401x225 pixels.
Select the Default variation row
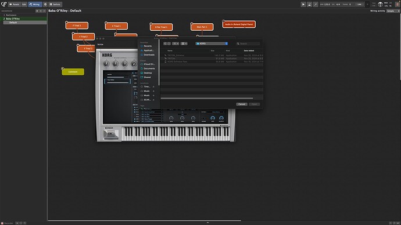click(25, 23)
